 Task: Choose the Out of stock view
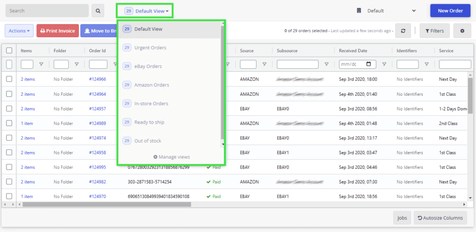(169, 140)
